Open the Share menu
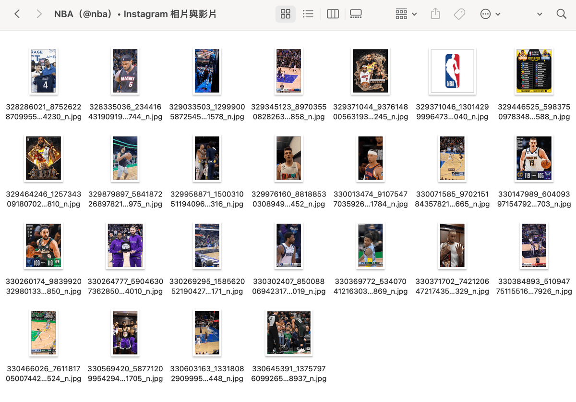This screenshot has width=576, height=402. pos(435,14)
